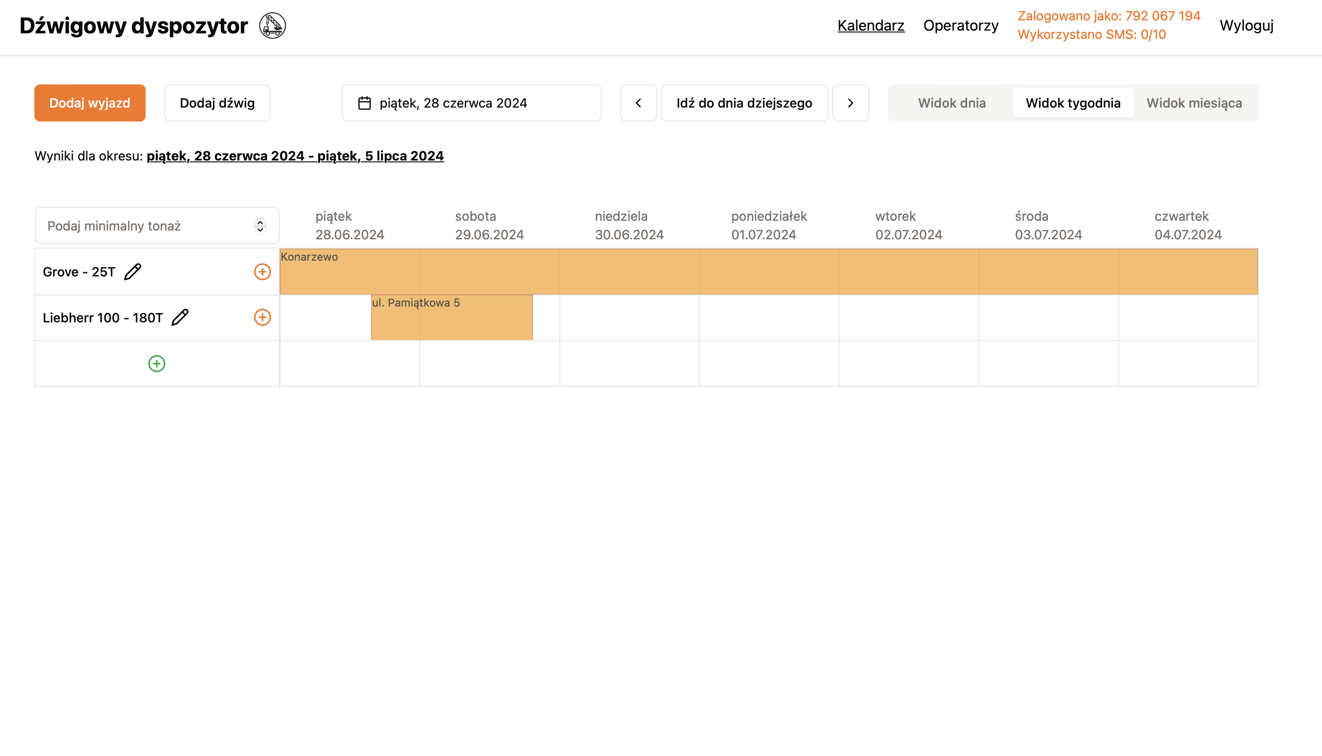Viewport: 1322px width, 756px height.
Task: Click the sobota 29.06.2024 column header
Action: [x=490, y=225]
